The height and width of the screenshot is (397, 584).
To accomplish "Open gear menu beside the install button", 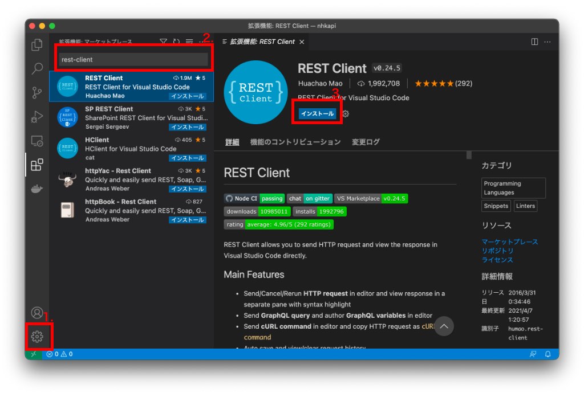I will click(x=346, y=114).
